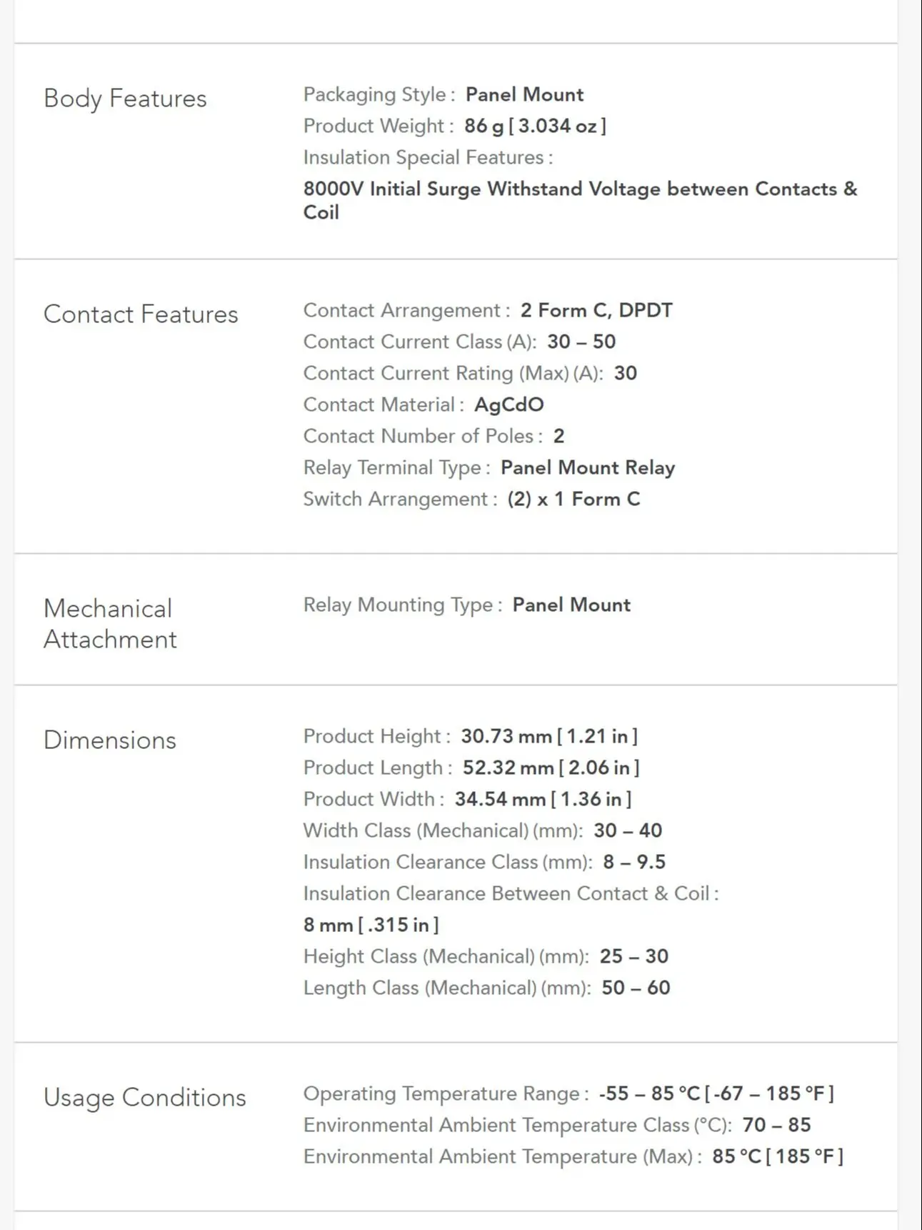
Task: Select the Operating Temperature Range value
Action: (x=716, y=1093)
